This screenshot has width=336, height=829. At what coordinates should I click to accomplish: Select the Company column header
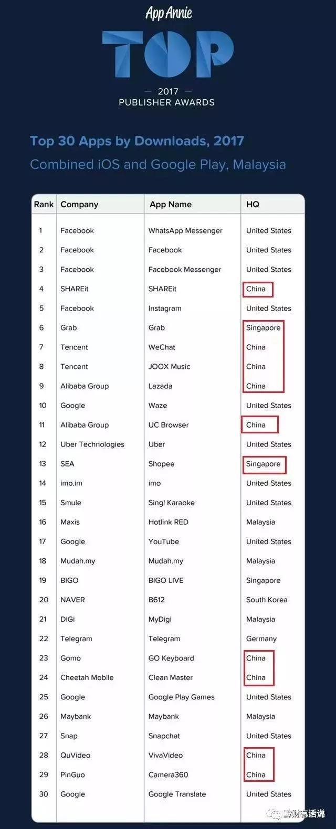(x=79, y=205)
